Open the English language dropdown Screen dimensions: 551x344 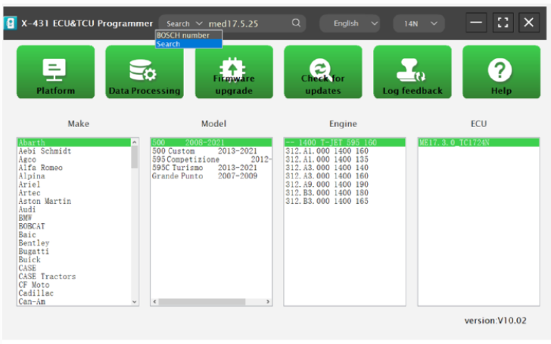click(352, 23)
